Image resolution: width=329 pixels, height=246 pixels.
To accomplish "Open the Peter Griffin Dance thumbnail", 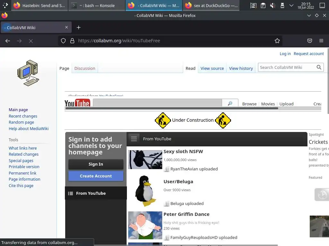I will [x=145, y=225].
